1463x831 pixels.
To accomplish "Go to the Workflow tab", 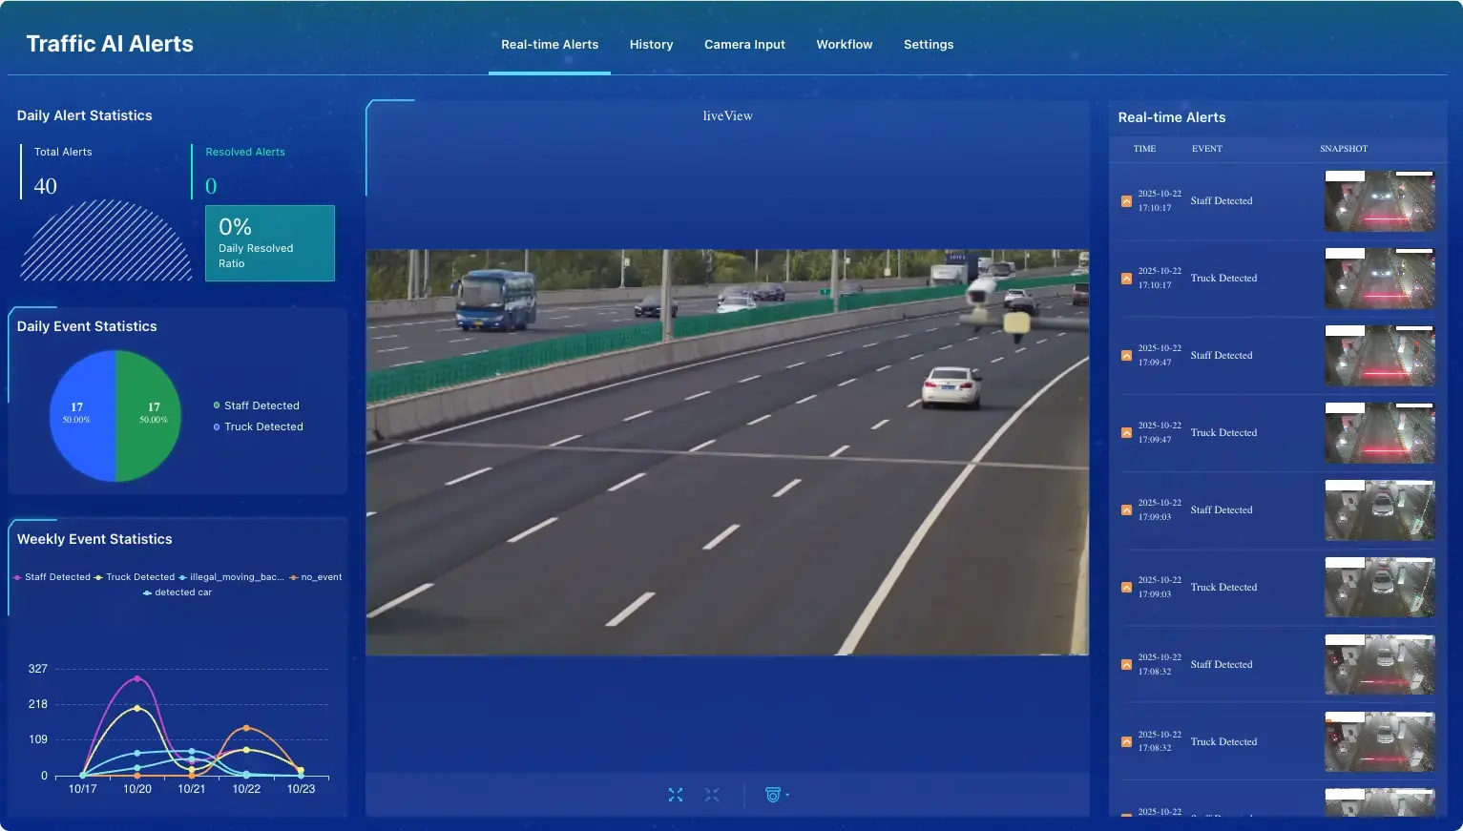I will point(844,45).
